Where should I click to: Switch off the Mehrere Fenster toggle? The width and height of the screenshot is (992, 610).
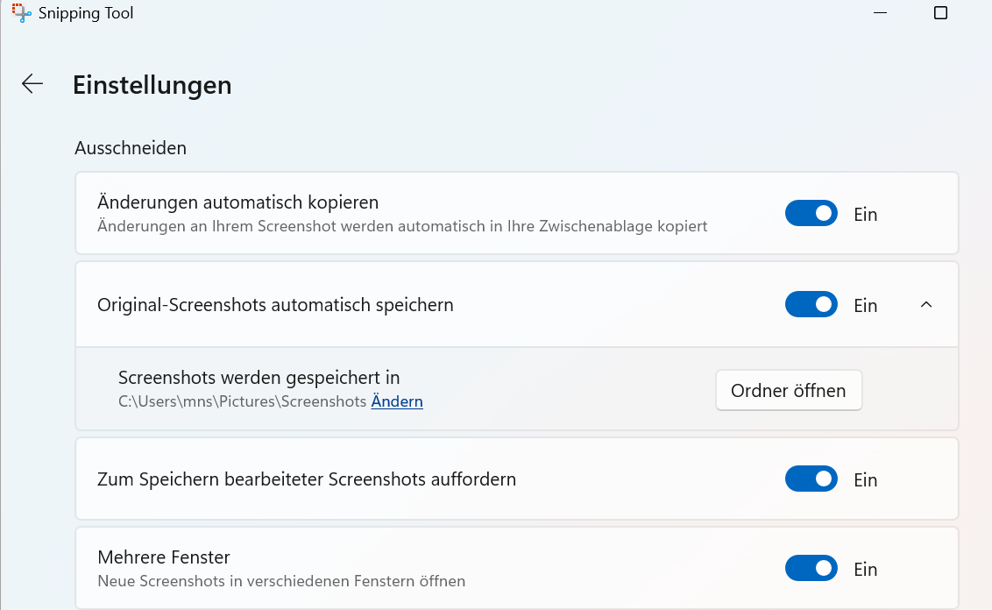(811, 569)
